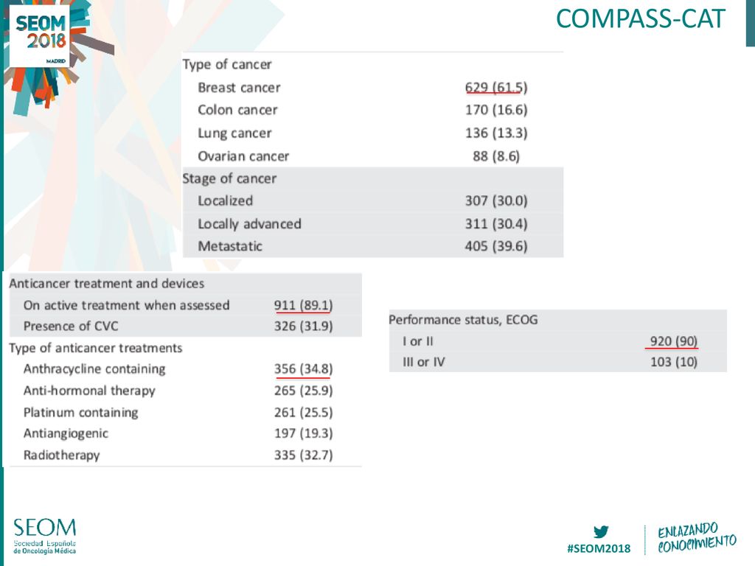
Task: Click the III or IV row label
Action: point(424,362)
